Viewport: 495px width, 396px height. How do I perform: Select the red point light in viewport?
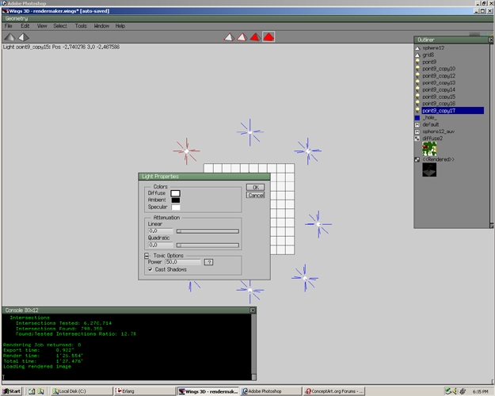pos(186,151)
